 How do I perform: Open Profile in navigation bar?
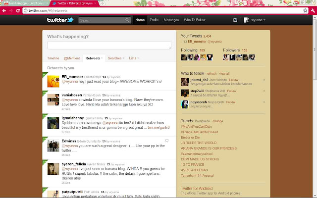tap(154, 20)
